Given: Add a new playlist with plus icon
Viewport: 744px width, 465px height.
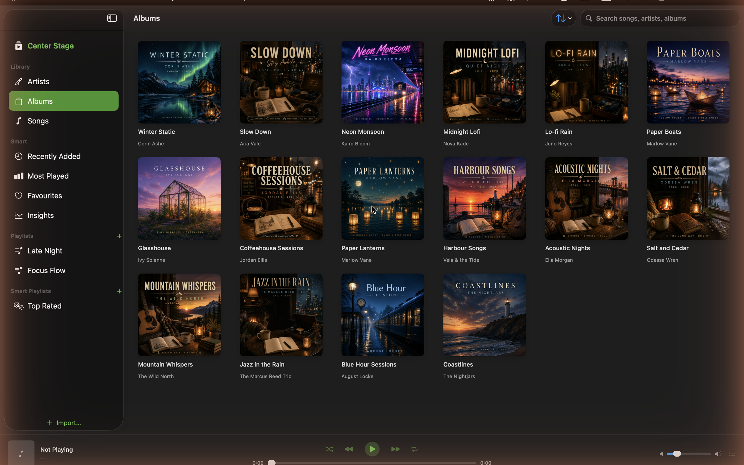Looking at the screenshot, I should [x=119, y=236].
